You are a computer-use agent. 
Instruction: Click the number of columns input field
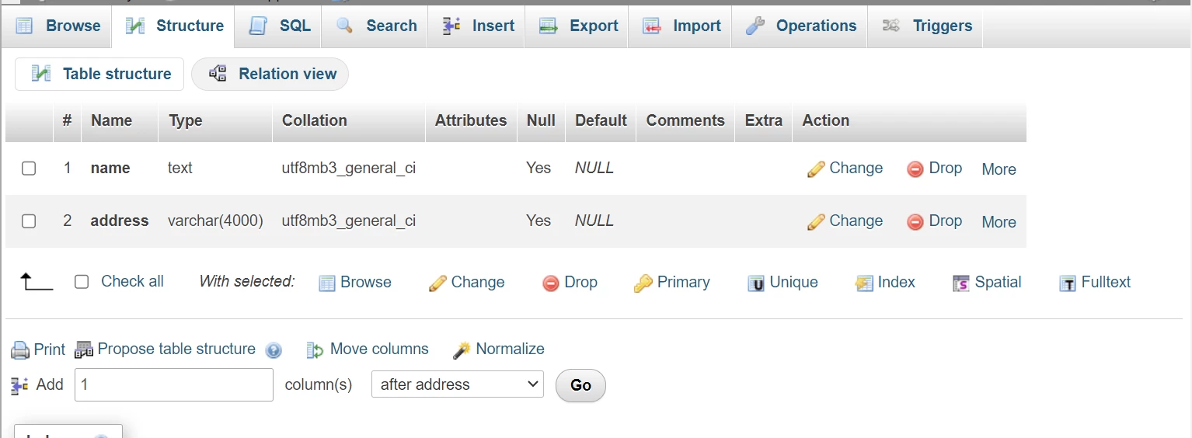[174, 384]
